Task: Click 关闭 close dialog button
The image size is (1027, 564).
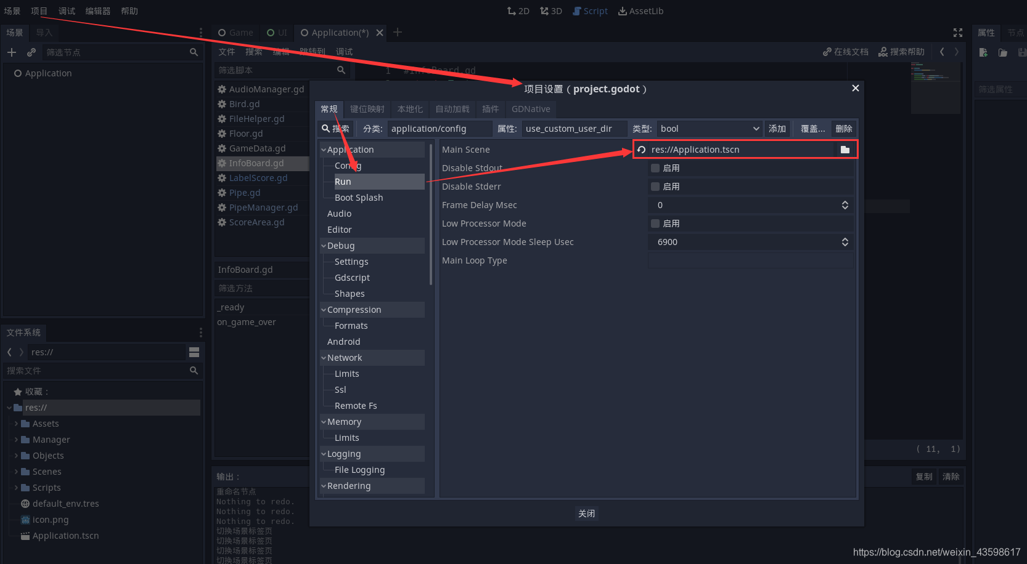Action: [x=587, y=514]
